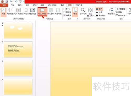Click 新建窗口 (New Window) button
The width and height of the screenshot is (131, 96).
point(111,11)
